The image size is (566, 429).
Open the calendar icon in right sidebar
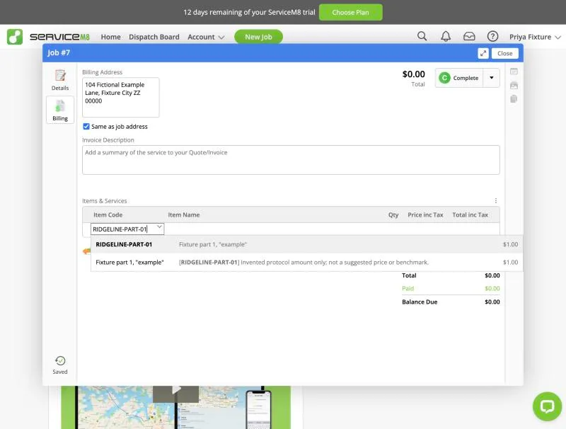[x=514, y=71]
